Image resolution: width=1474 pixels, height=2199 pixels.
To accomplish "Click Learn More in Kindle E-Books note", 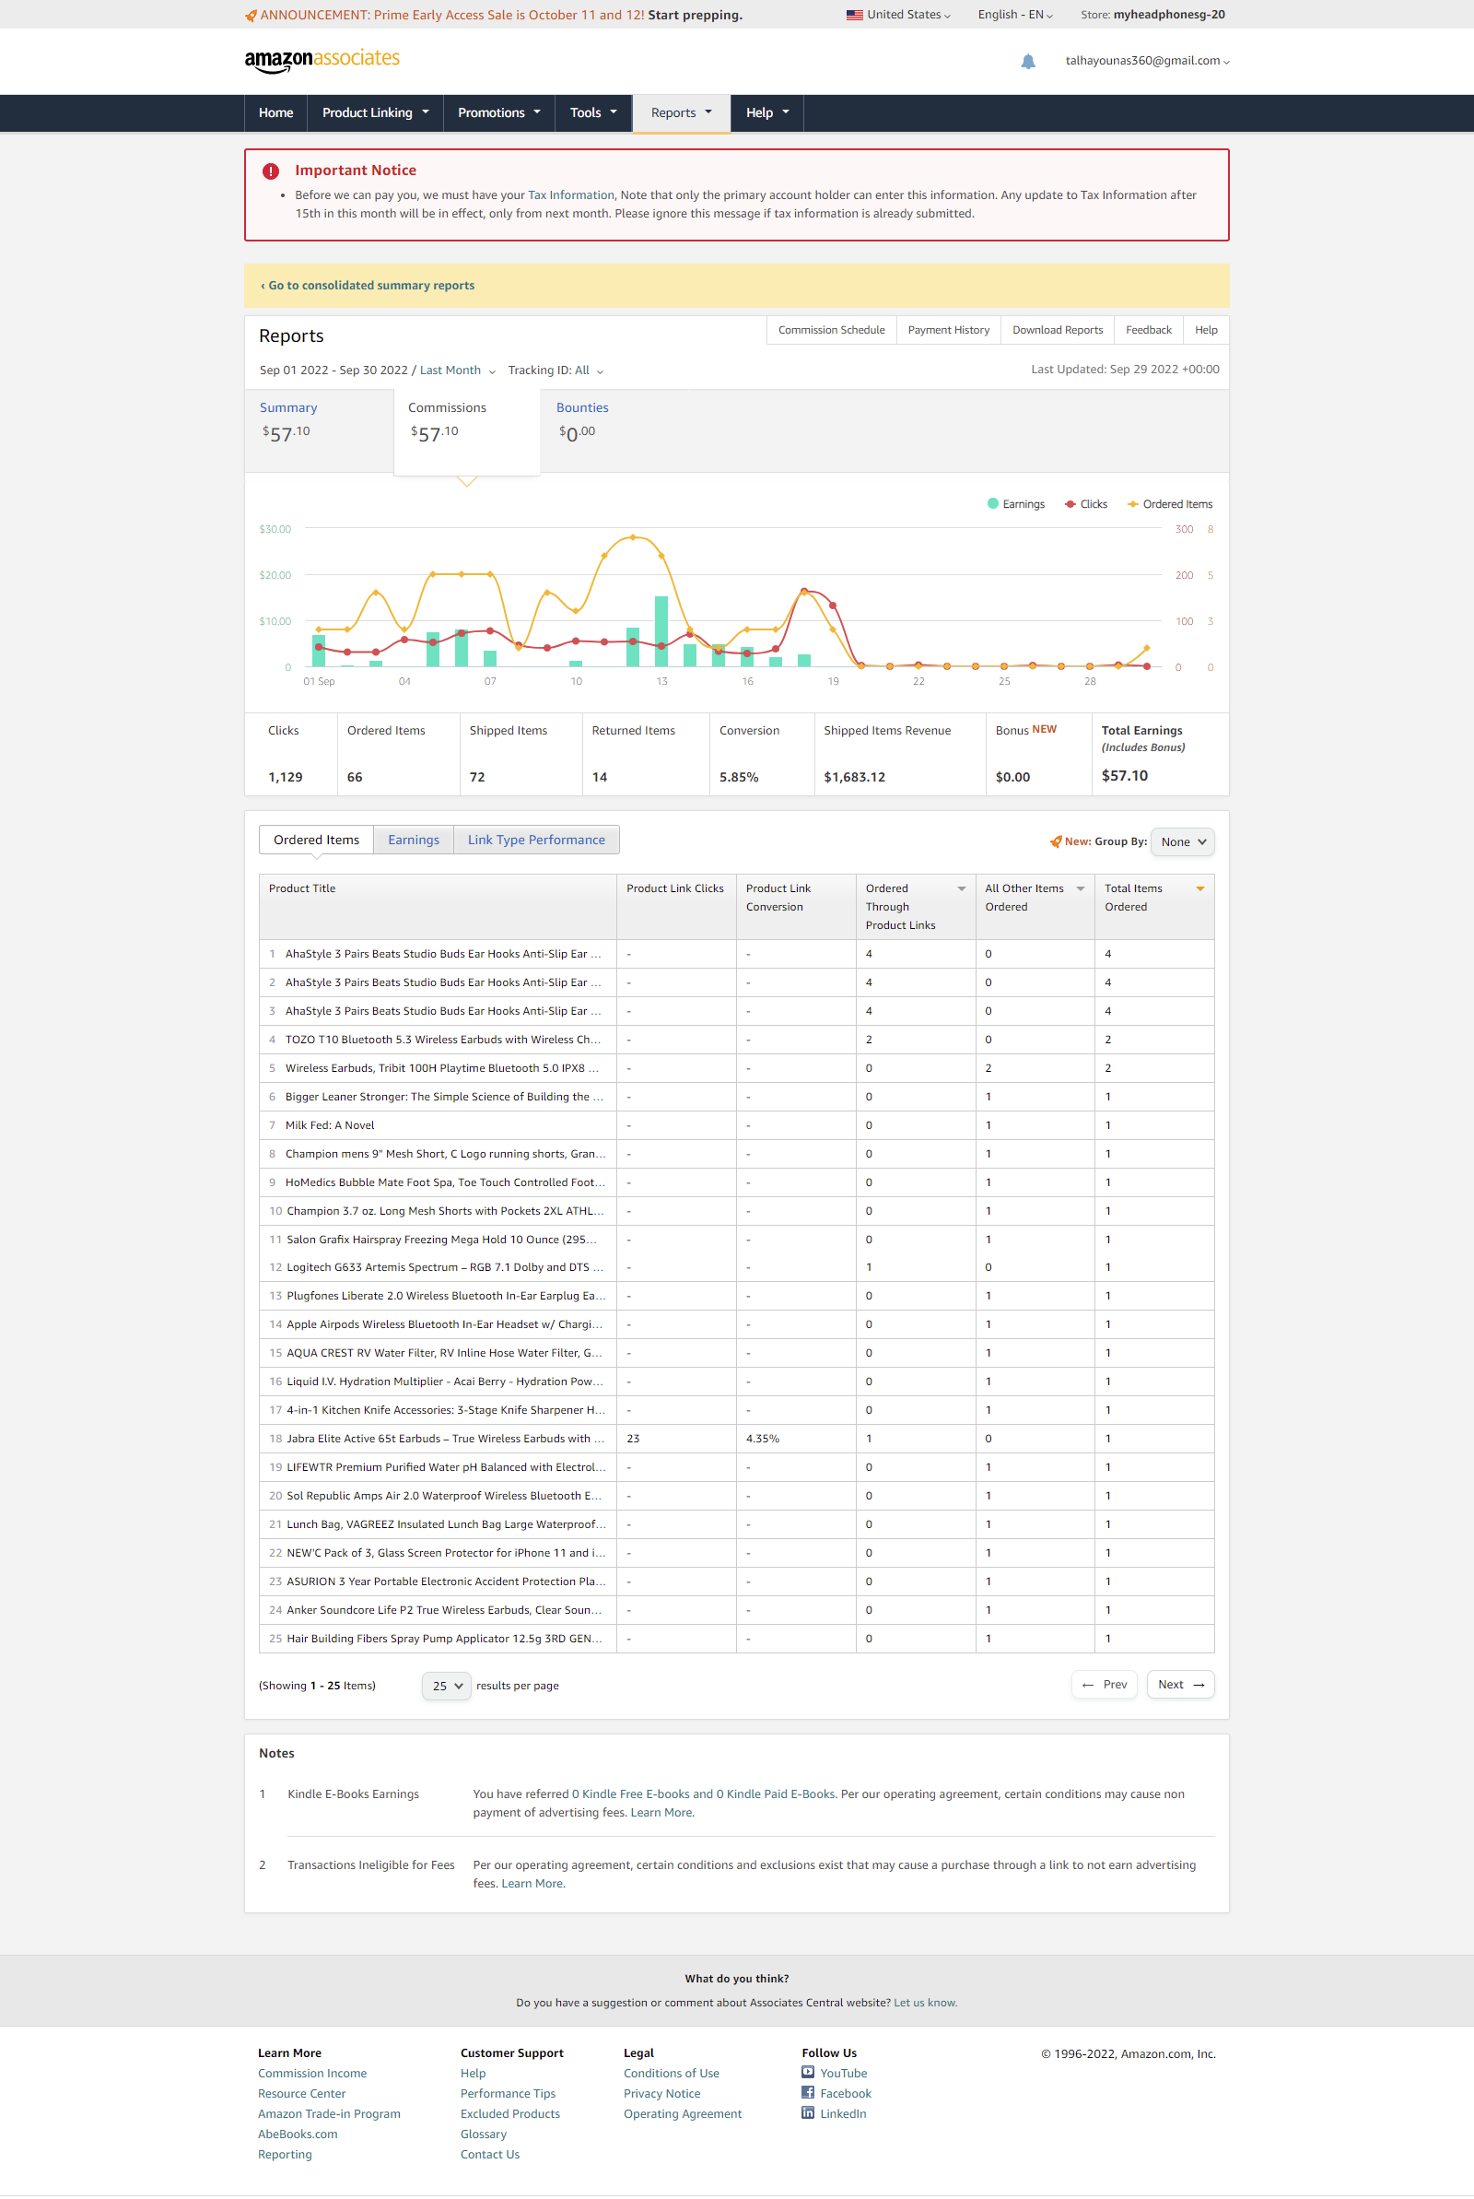I will click(x=662, y=1813).
